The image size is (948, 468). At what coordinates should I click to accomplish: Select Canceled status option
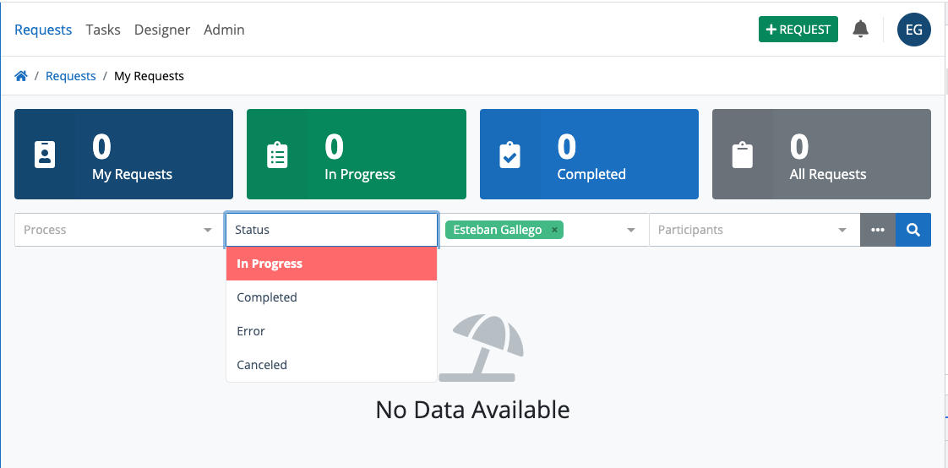pos(331,365)
